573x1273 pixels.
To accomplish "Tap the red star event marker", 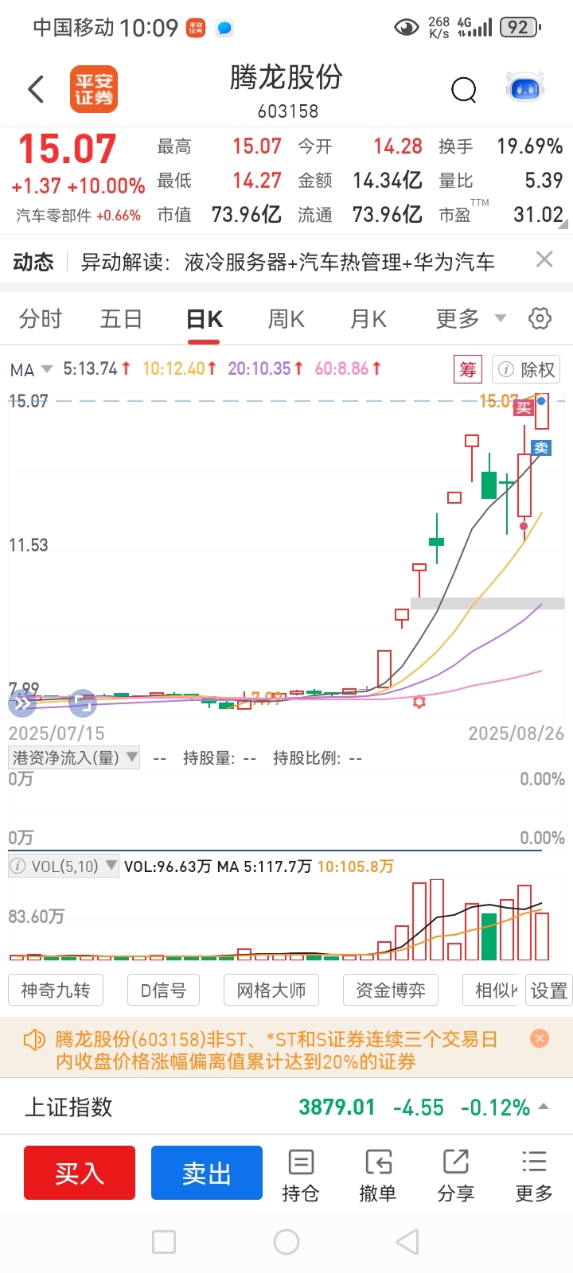I will pyautogui.click(x=419, y=702).
